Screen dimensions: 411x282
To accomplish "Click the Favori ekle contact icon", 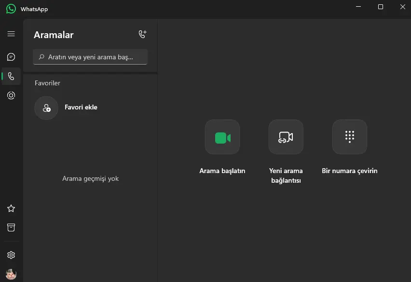I will [x=46, y=108].
